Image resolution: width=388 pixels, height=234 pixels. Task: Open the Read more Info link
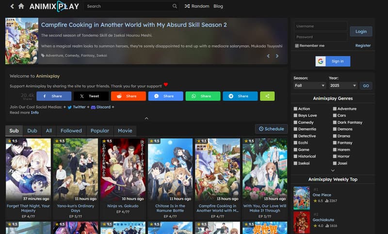pos(34,113)
